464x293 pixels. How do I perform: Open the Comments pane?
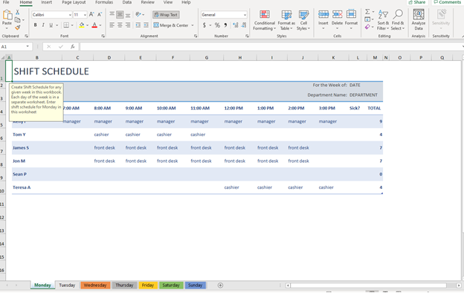click(x=447, y=2)
